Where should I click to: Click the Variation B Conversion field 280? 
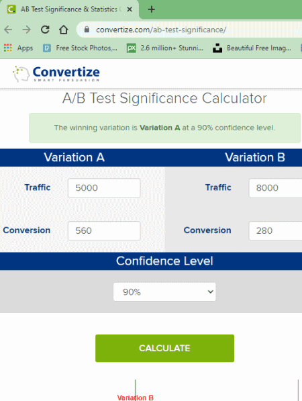point(275,230)
